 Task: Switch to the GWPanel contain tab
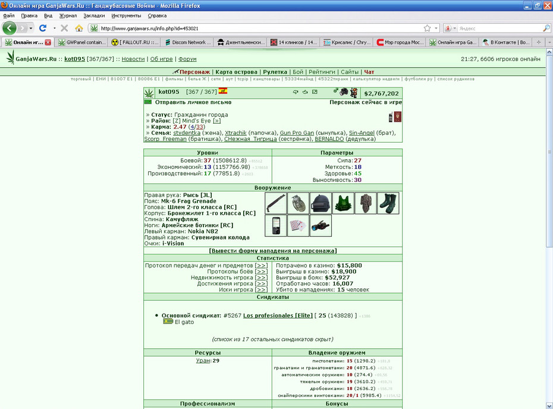pos(82,42)
